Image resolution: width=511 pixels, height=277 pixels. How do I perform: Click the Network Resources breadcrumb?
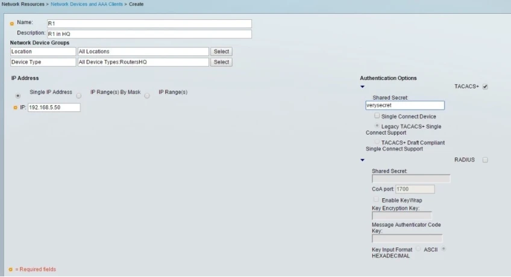point(23,4)
